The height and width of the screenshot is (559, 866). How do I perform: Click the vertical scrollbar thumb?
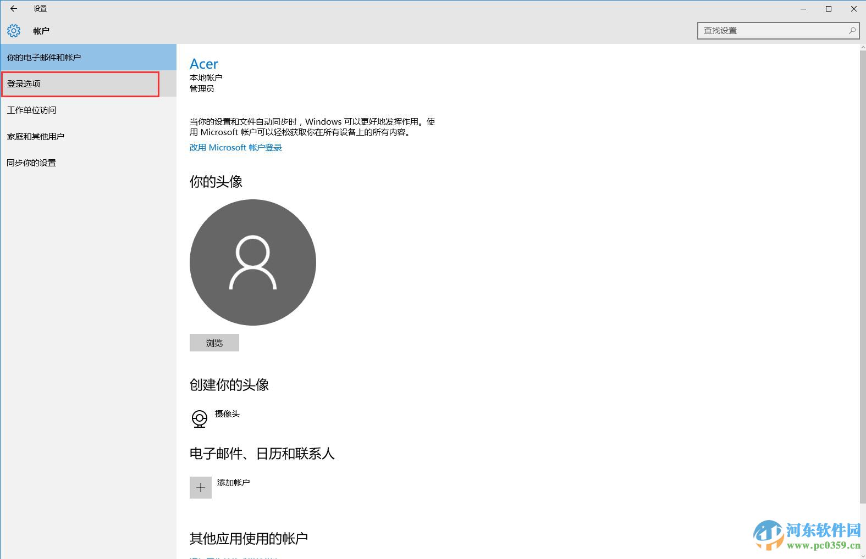862,277
